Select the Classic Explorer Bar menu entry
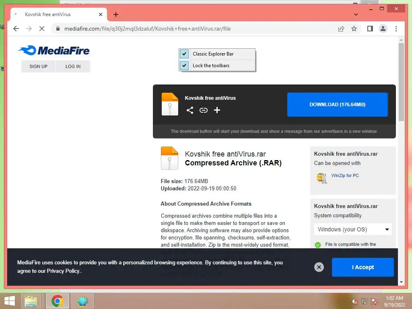This screenshot has height=309, width=412. 217,54
